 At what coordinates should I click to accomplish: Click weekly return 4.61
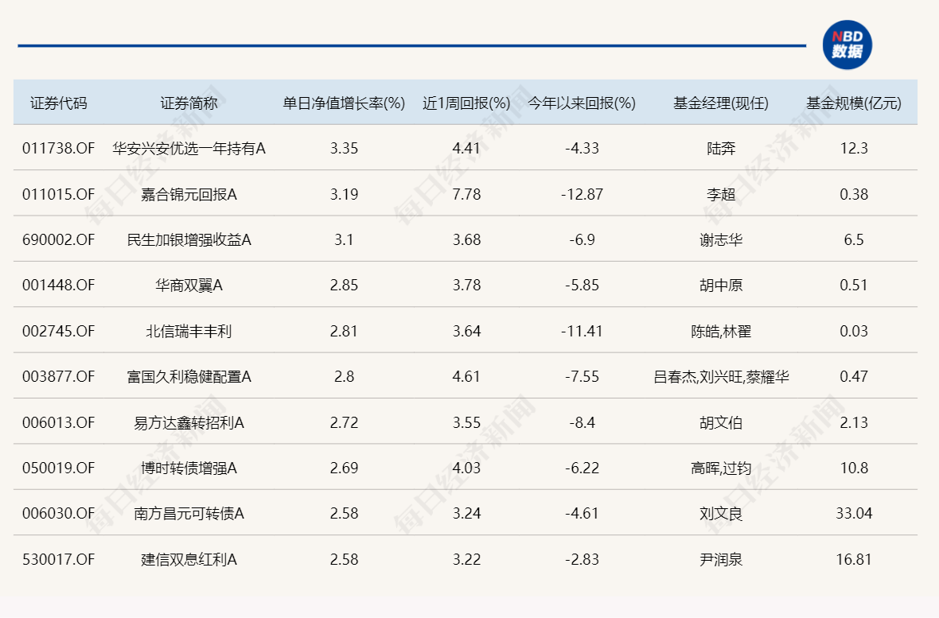tap(466, 377)
